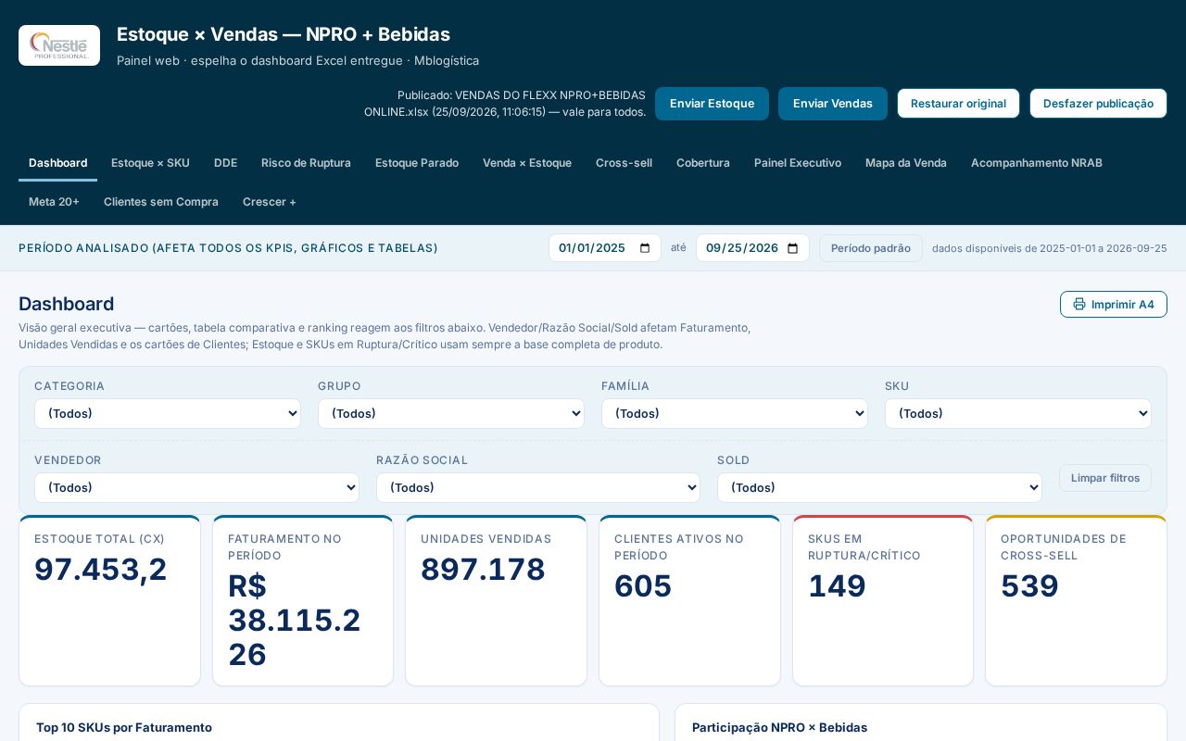Image resolution: width=1186 pixels, height=741 pixels.
Task: Click the Enviar Vendas button
Action: [x=833, y=104]
